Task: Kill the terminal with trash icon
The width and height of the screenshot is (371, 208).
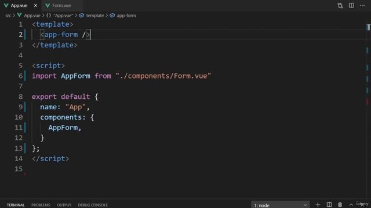Action: pos(340,205)
